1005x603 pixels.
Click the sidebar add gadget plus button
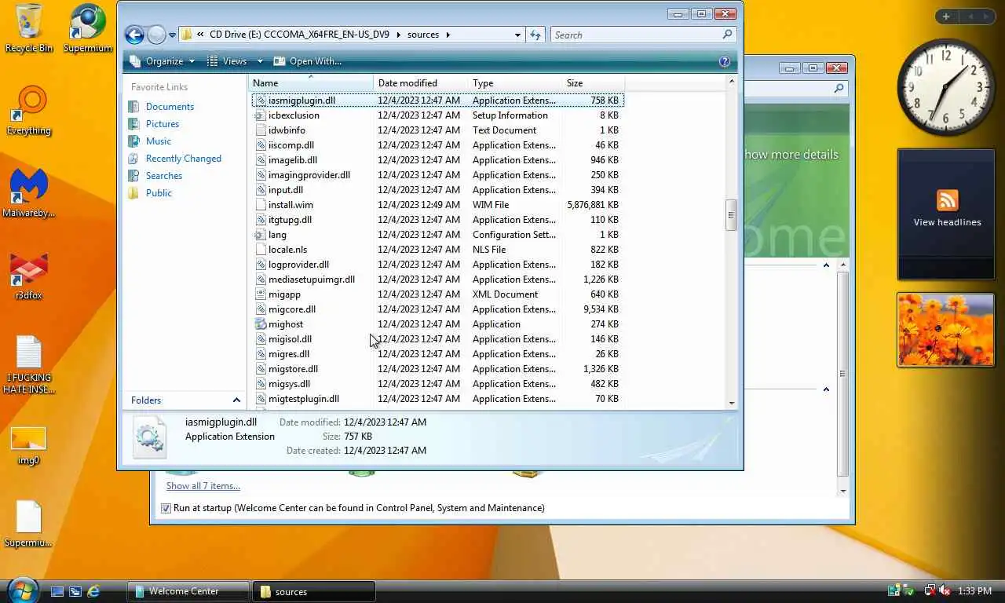click(946, 16)
